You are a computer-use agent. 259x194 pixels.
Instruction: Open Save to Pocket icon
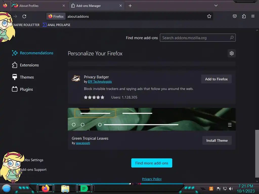click(x=234, y=16)
